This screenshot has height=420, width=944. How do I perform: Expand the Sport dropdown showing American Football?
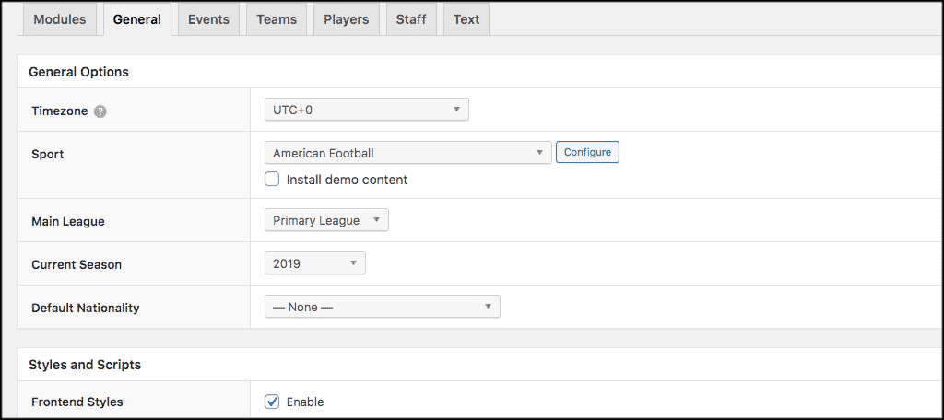click(407, 153)
